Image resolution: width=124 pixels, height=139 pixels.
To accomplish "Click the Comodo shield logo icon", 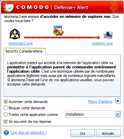I will click(9, 7).
